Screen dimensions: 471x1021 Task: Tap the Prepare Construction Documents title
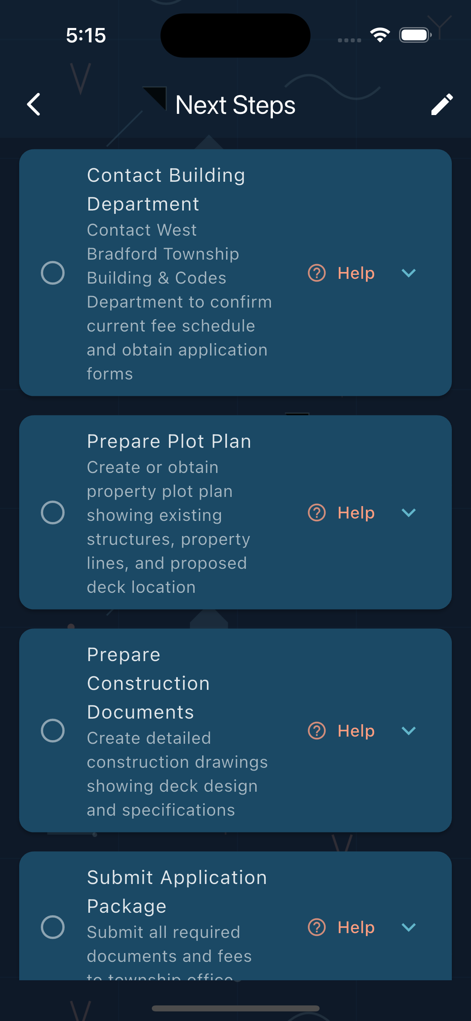(148, 683)
